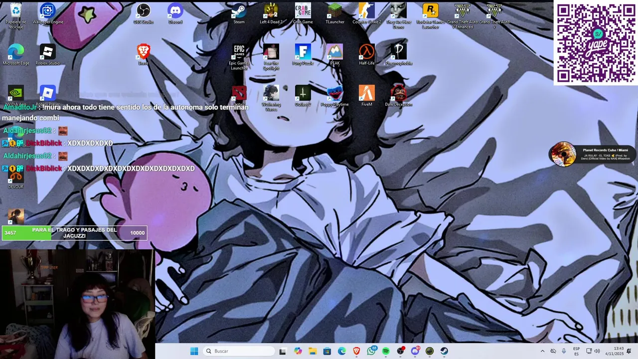
Task: Open Copilot from the taskbar
Action: pos(298,351)
